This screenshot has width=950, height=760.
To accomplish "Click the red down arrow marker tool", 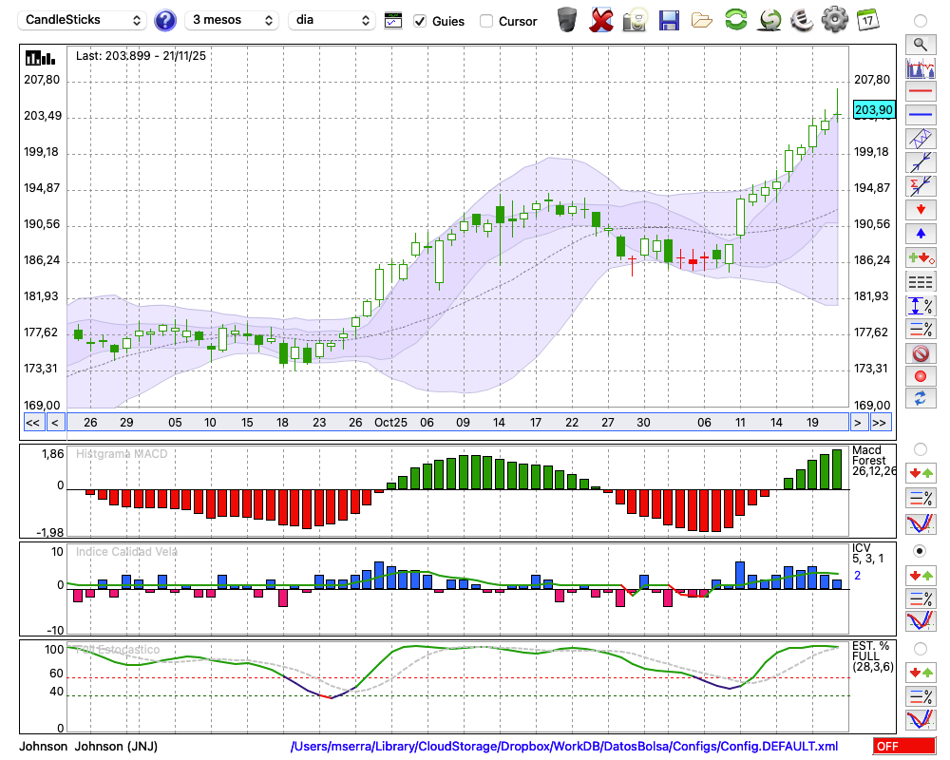I will tap(920, 209).
